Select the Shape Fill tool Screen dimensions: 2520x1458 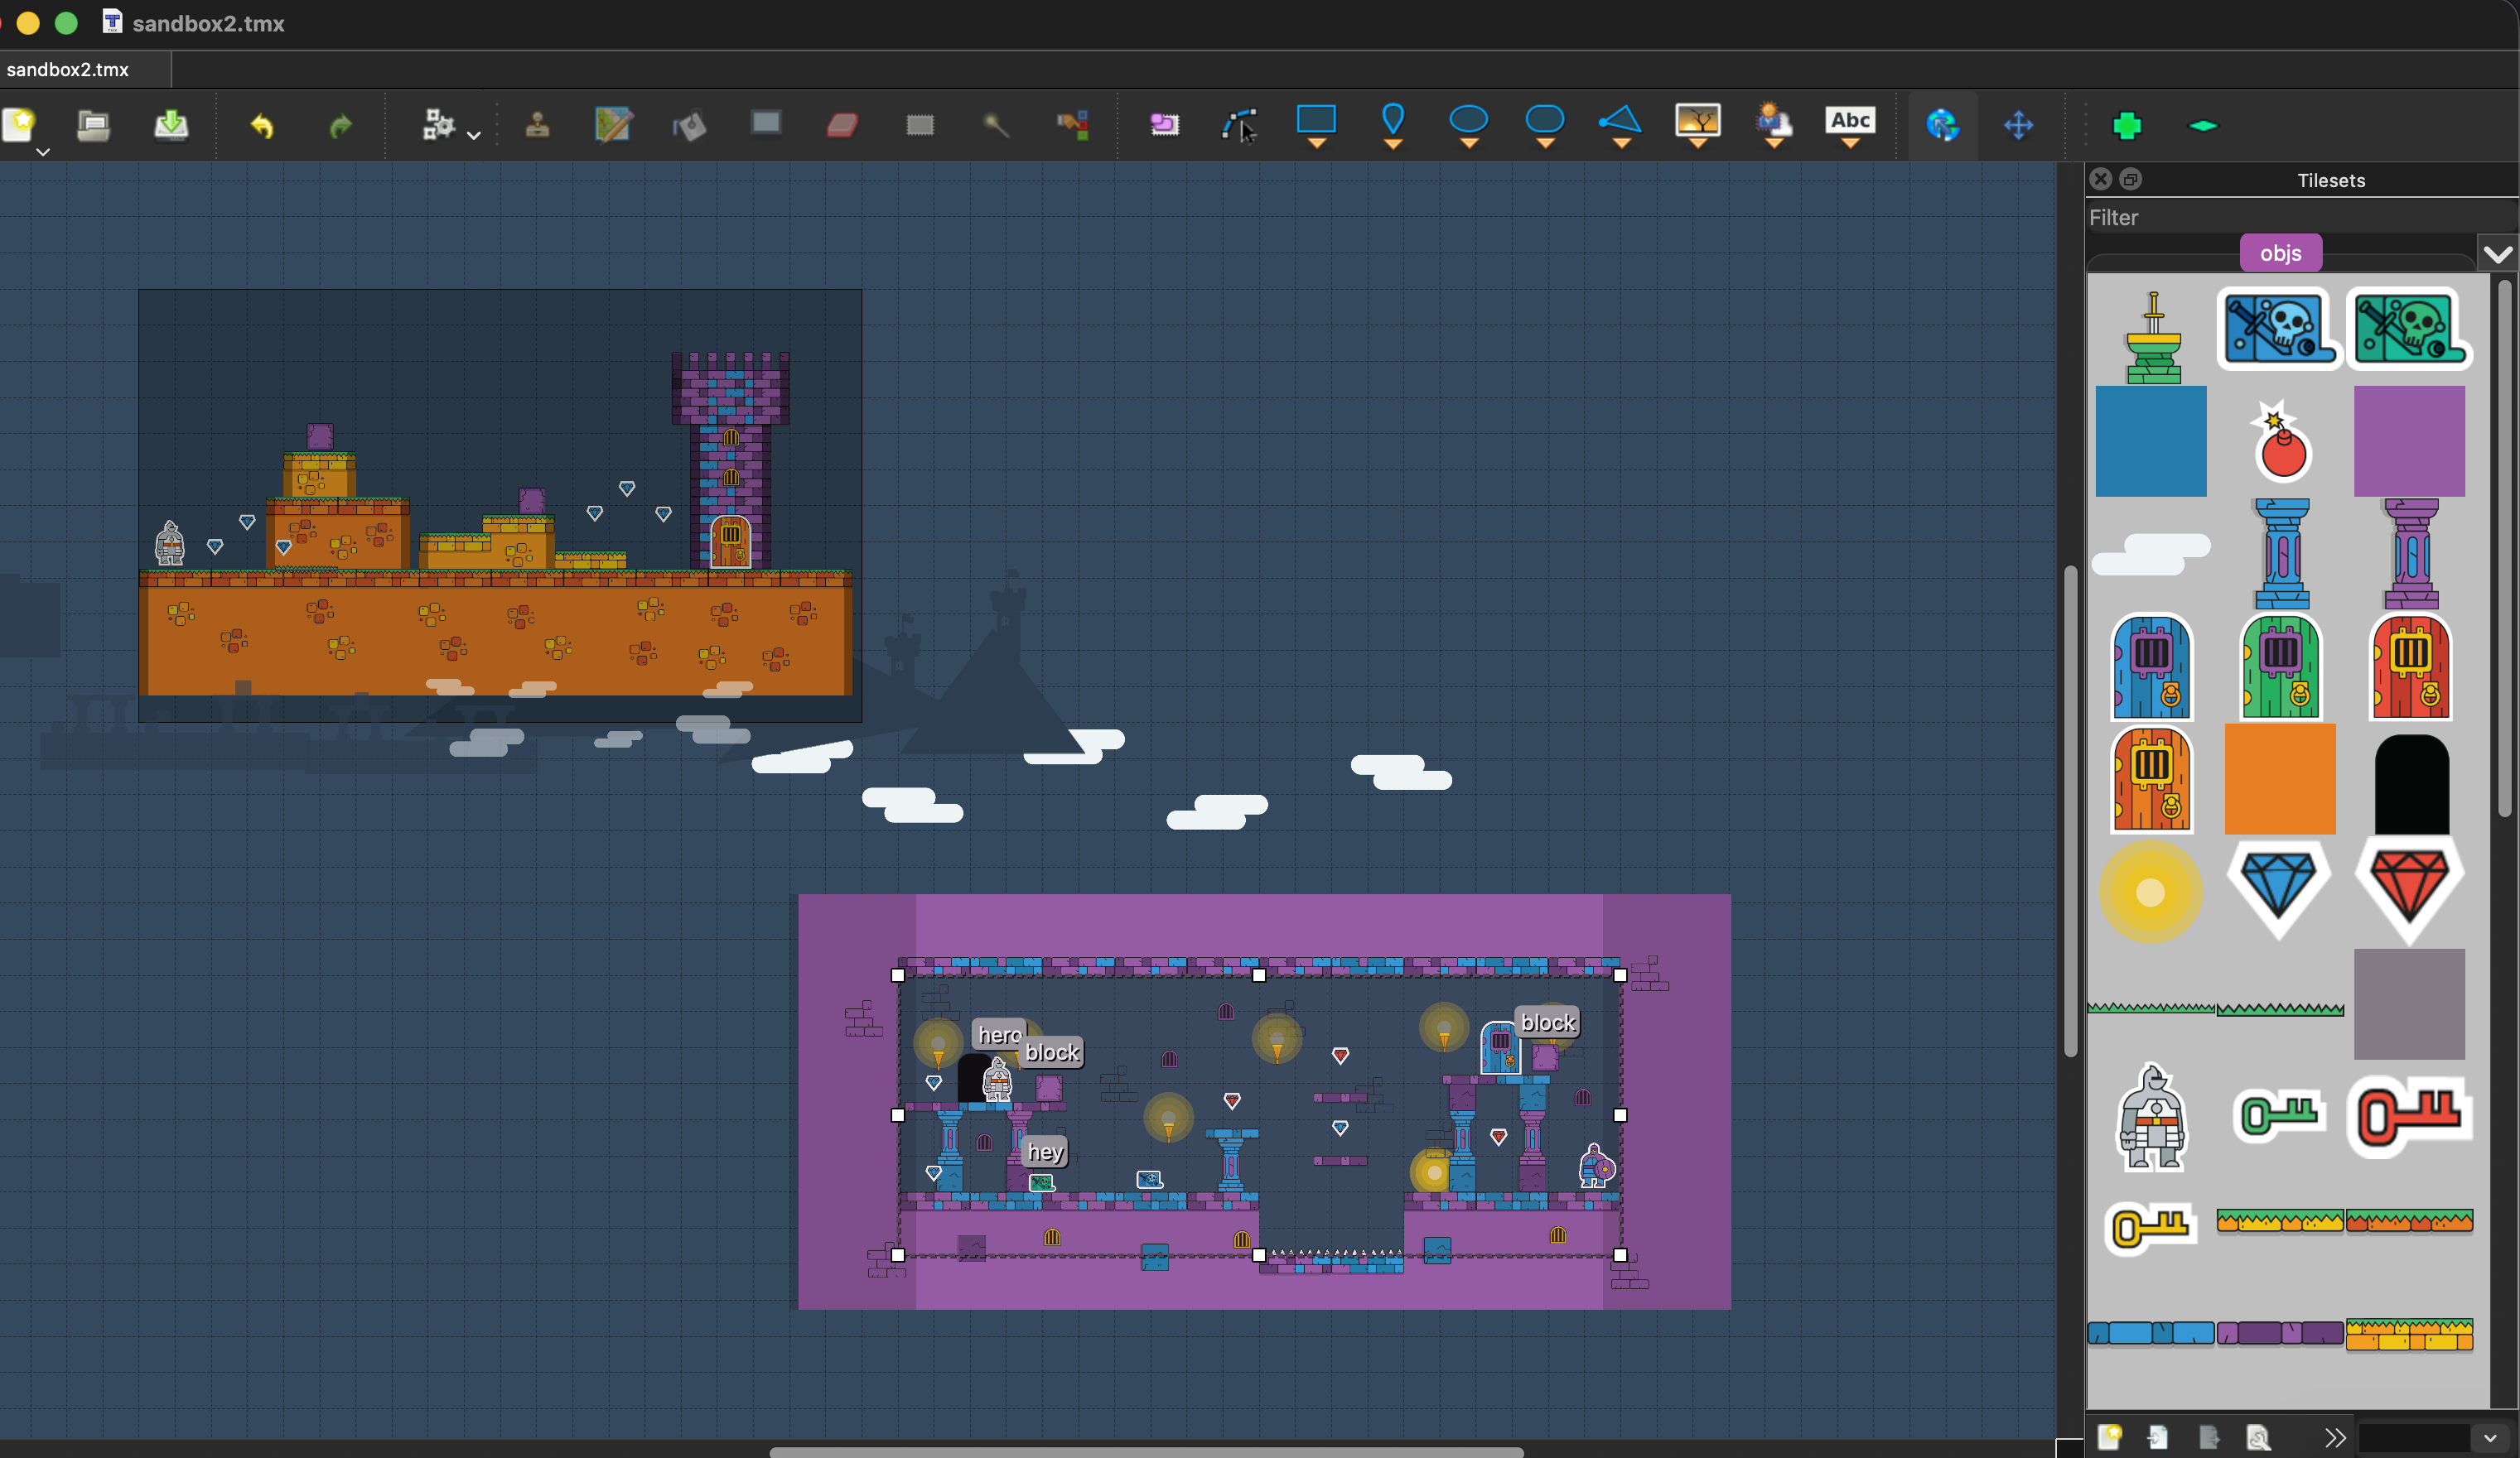tap(766, 123)
